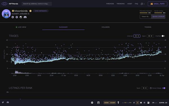The width and height of the screenshot is (169, 106).
Task: Open the Moonbirds Discord link icon
Action: coord(25,17)
